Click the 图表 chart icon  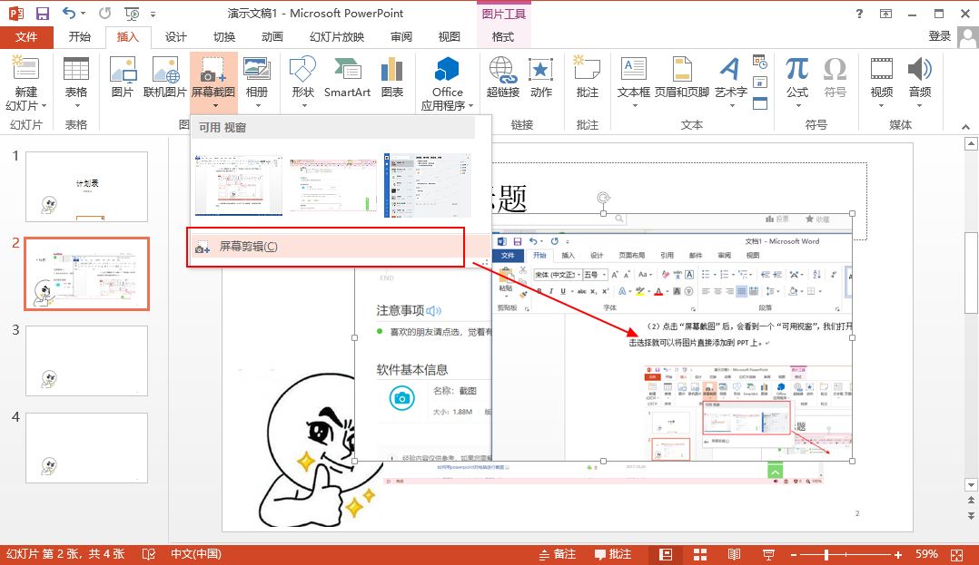(392, 77)
